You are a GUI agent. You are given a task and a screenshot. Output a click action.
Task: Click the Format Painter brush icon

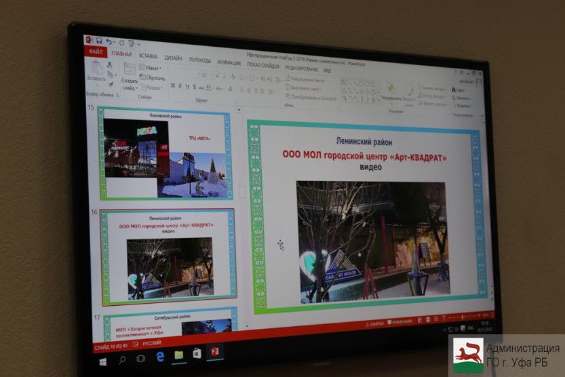pyautogui.click(x=111, y=84)
